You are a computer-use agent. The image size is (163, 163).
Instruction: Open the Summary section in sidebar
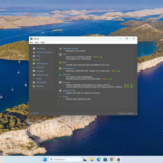point(40,49)
